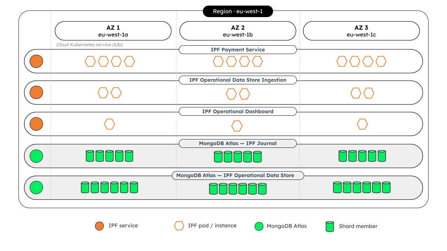This screenshot has height=251, width=447.
Task: Select last Operational Data Store shard in AZ 2
Action: pyautogui.click(x=262, y=189)
